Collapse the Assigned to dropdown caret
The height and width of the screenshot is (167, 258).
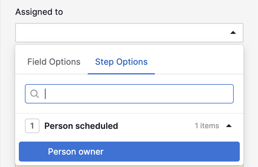click(233, 33)
